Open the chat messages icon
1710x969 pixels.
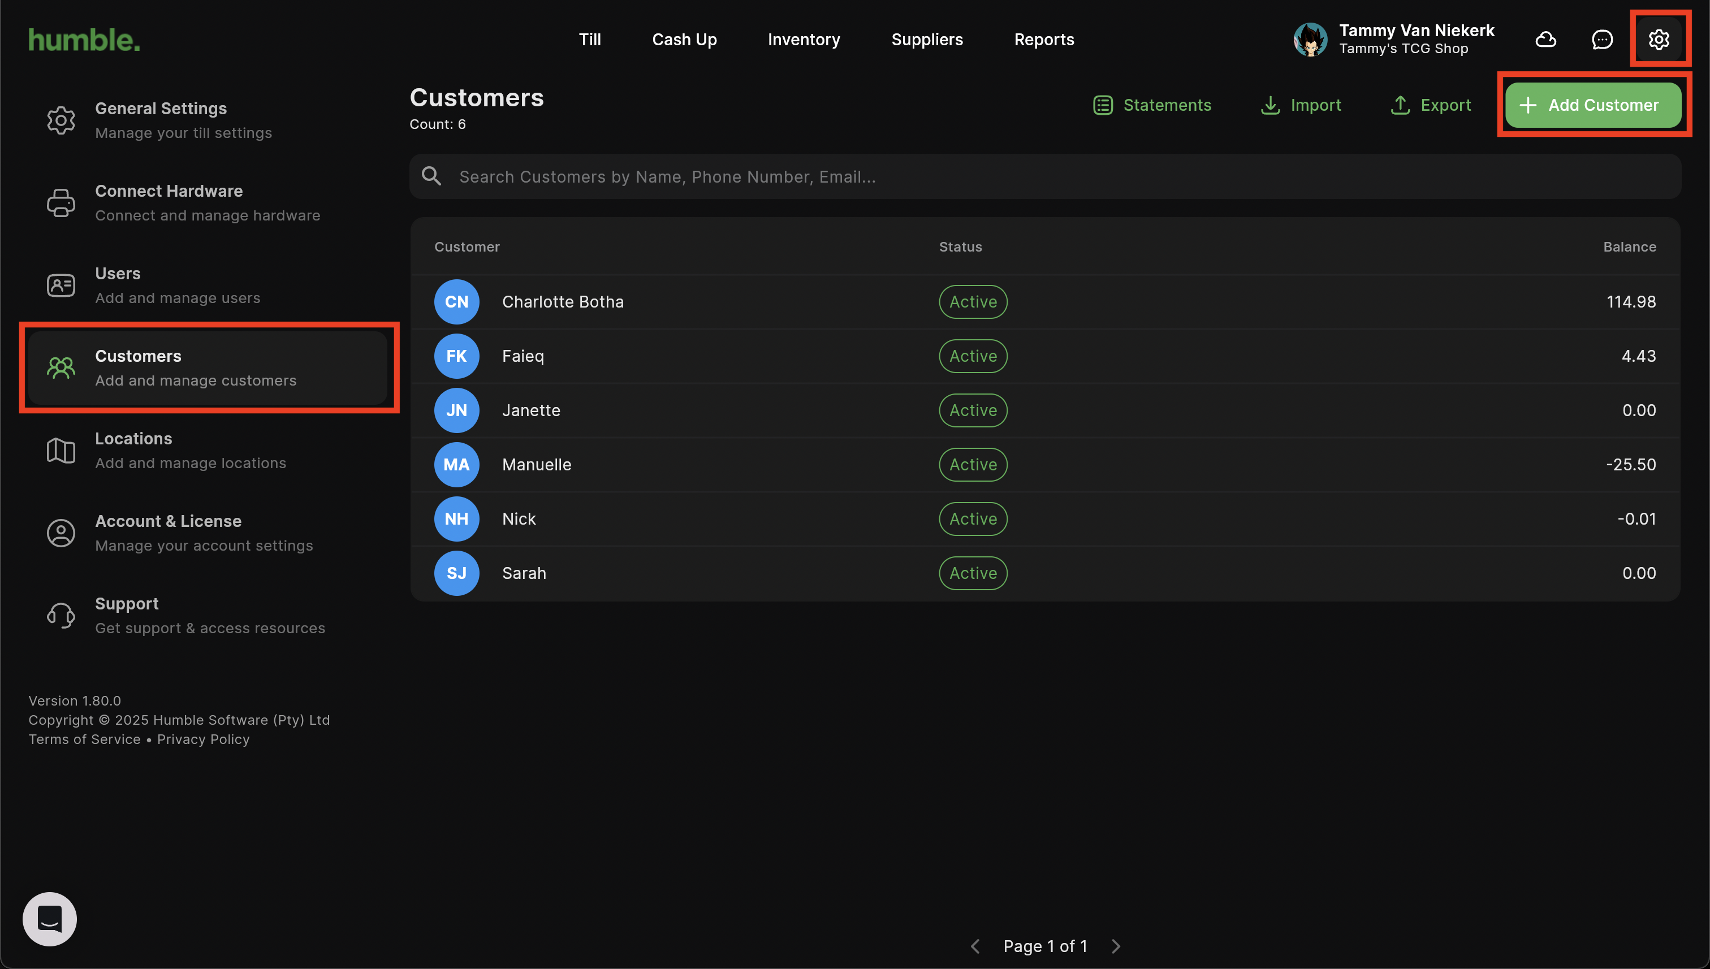click(1601, 39)
